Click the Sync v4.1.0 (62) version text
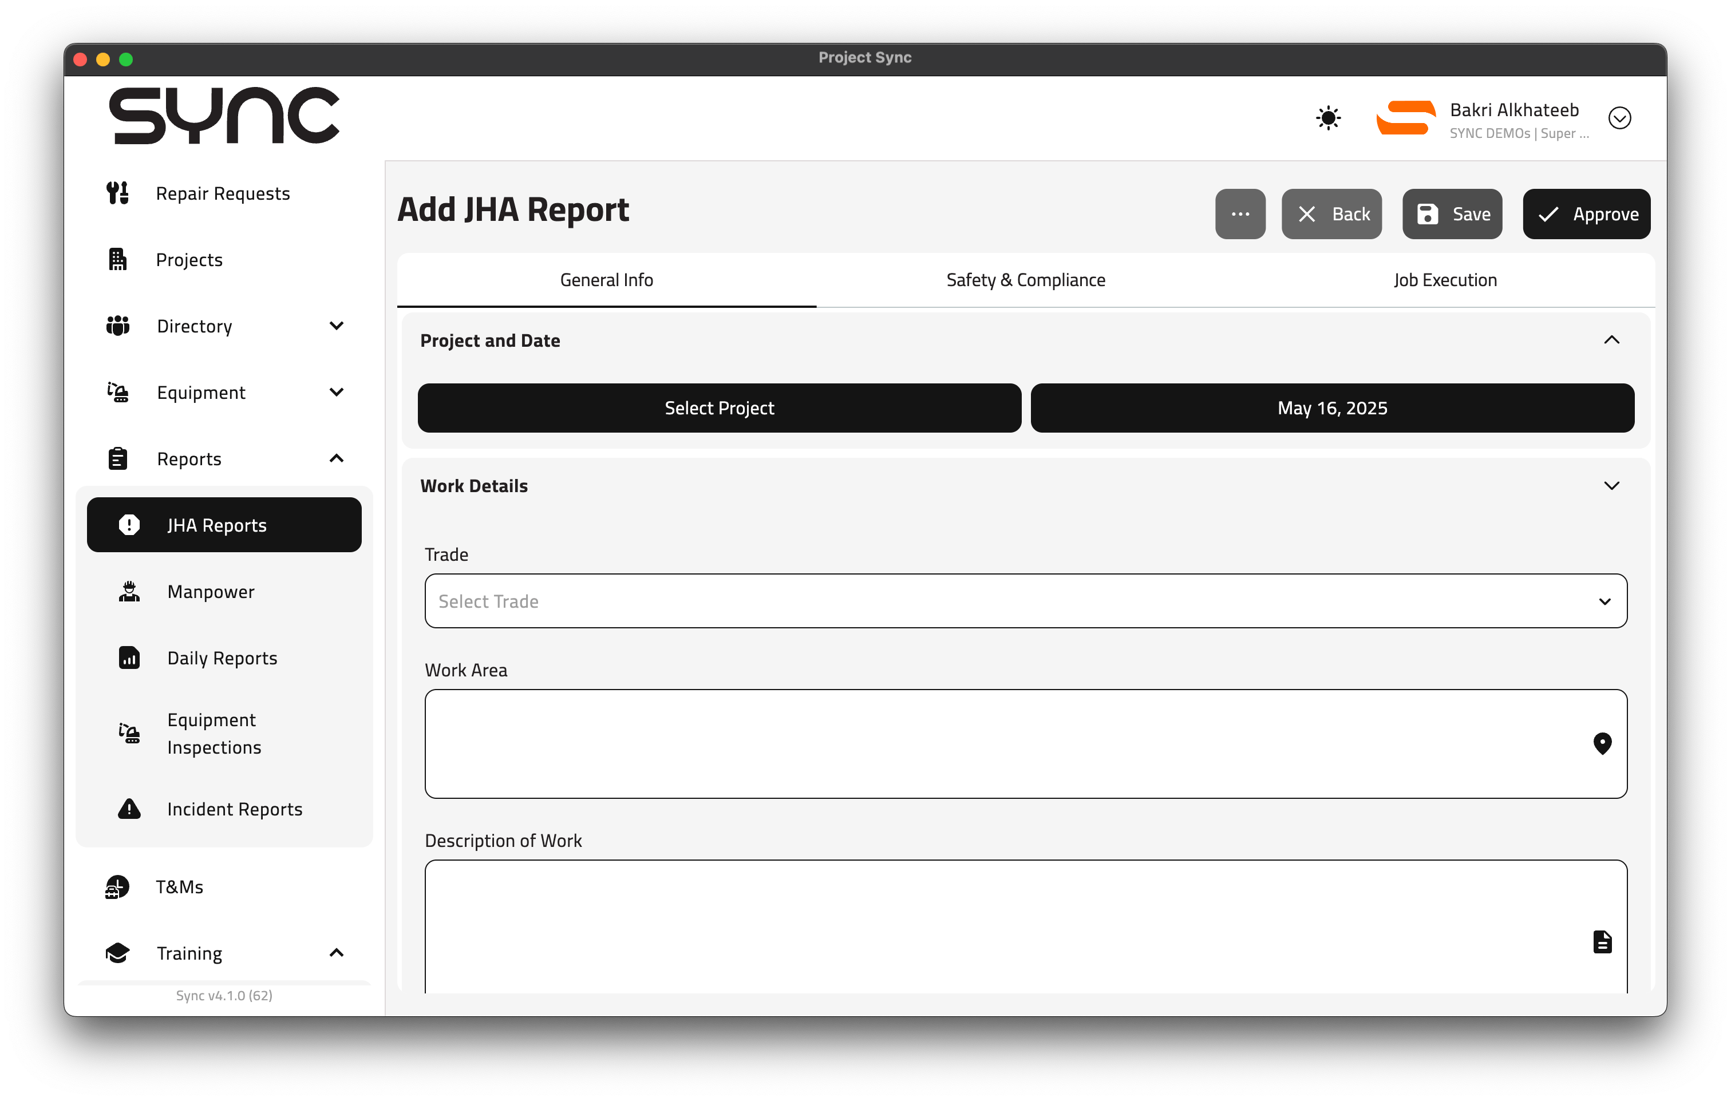The width and height of the screenshot is (1731, 1101). 224,995
